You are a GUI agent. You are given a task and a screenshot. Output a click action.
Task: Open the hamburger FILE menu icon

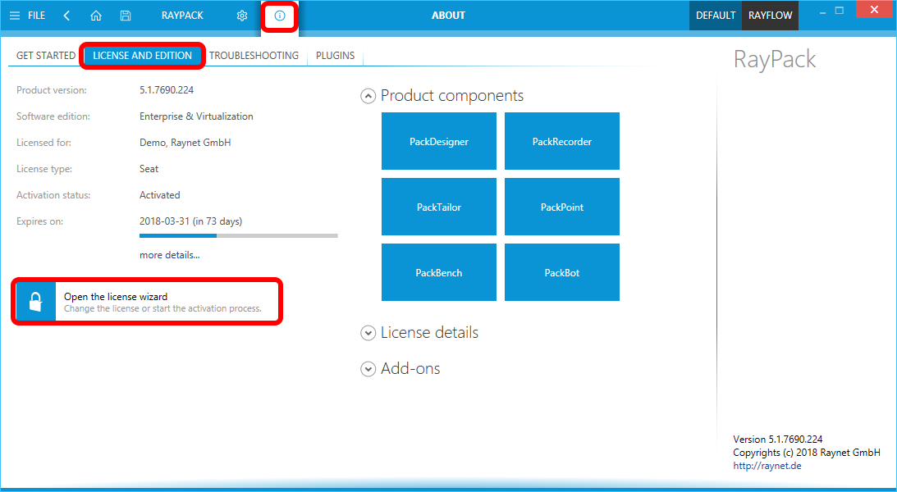coord(15,16)
